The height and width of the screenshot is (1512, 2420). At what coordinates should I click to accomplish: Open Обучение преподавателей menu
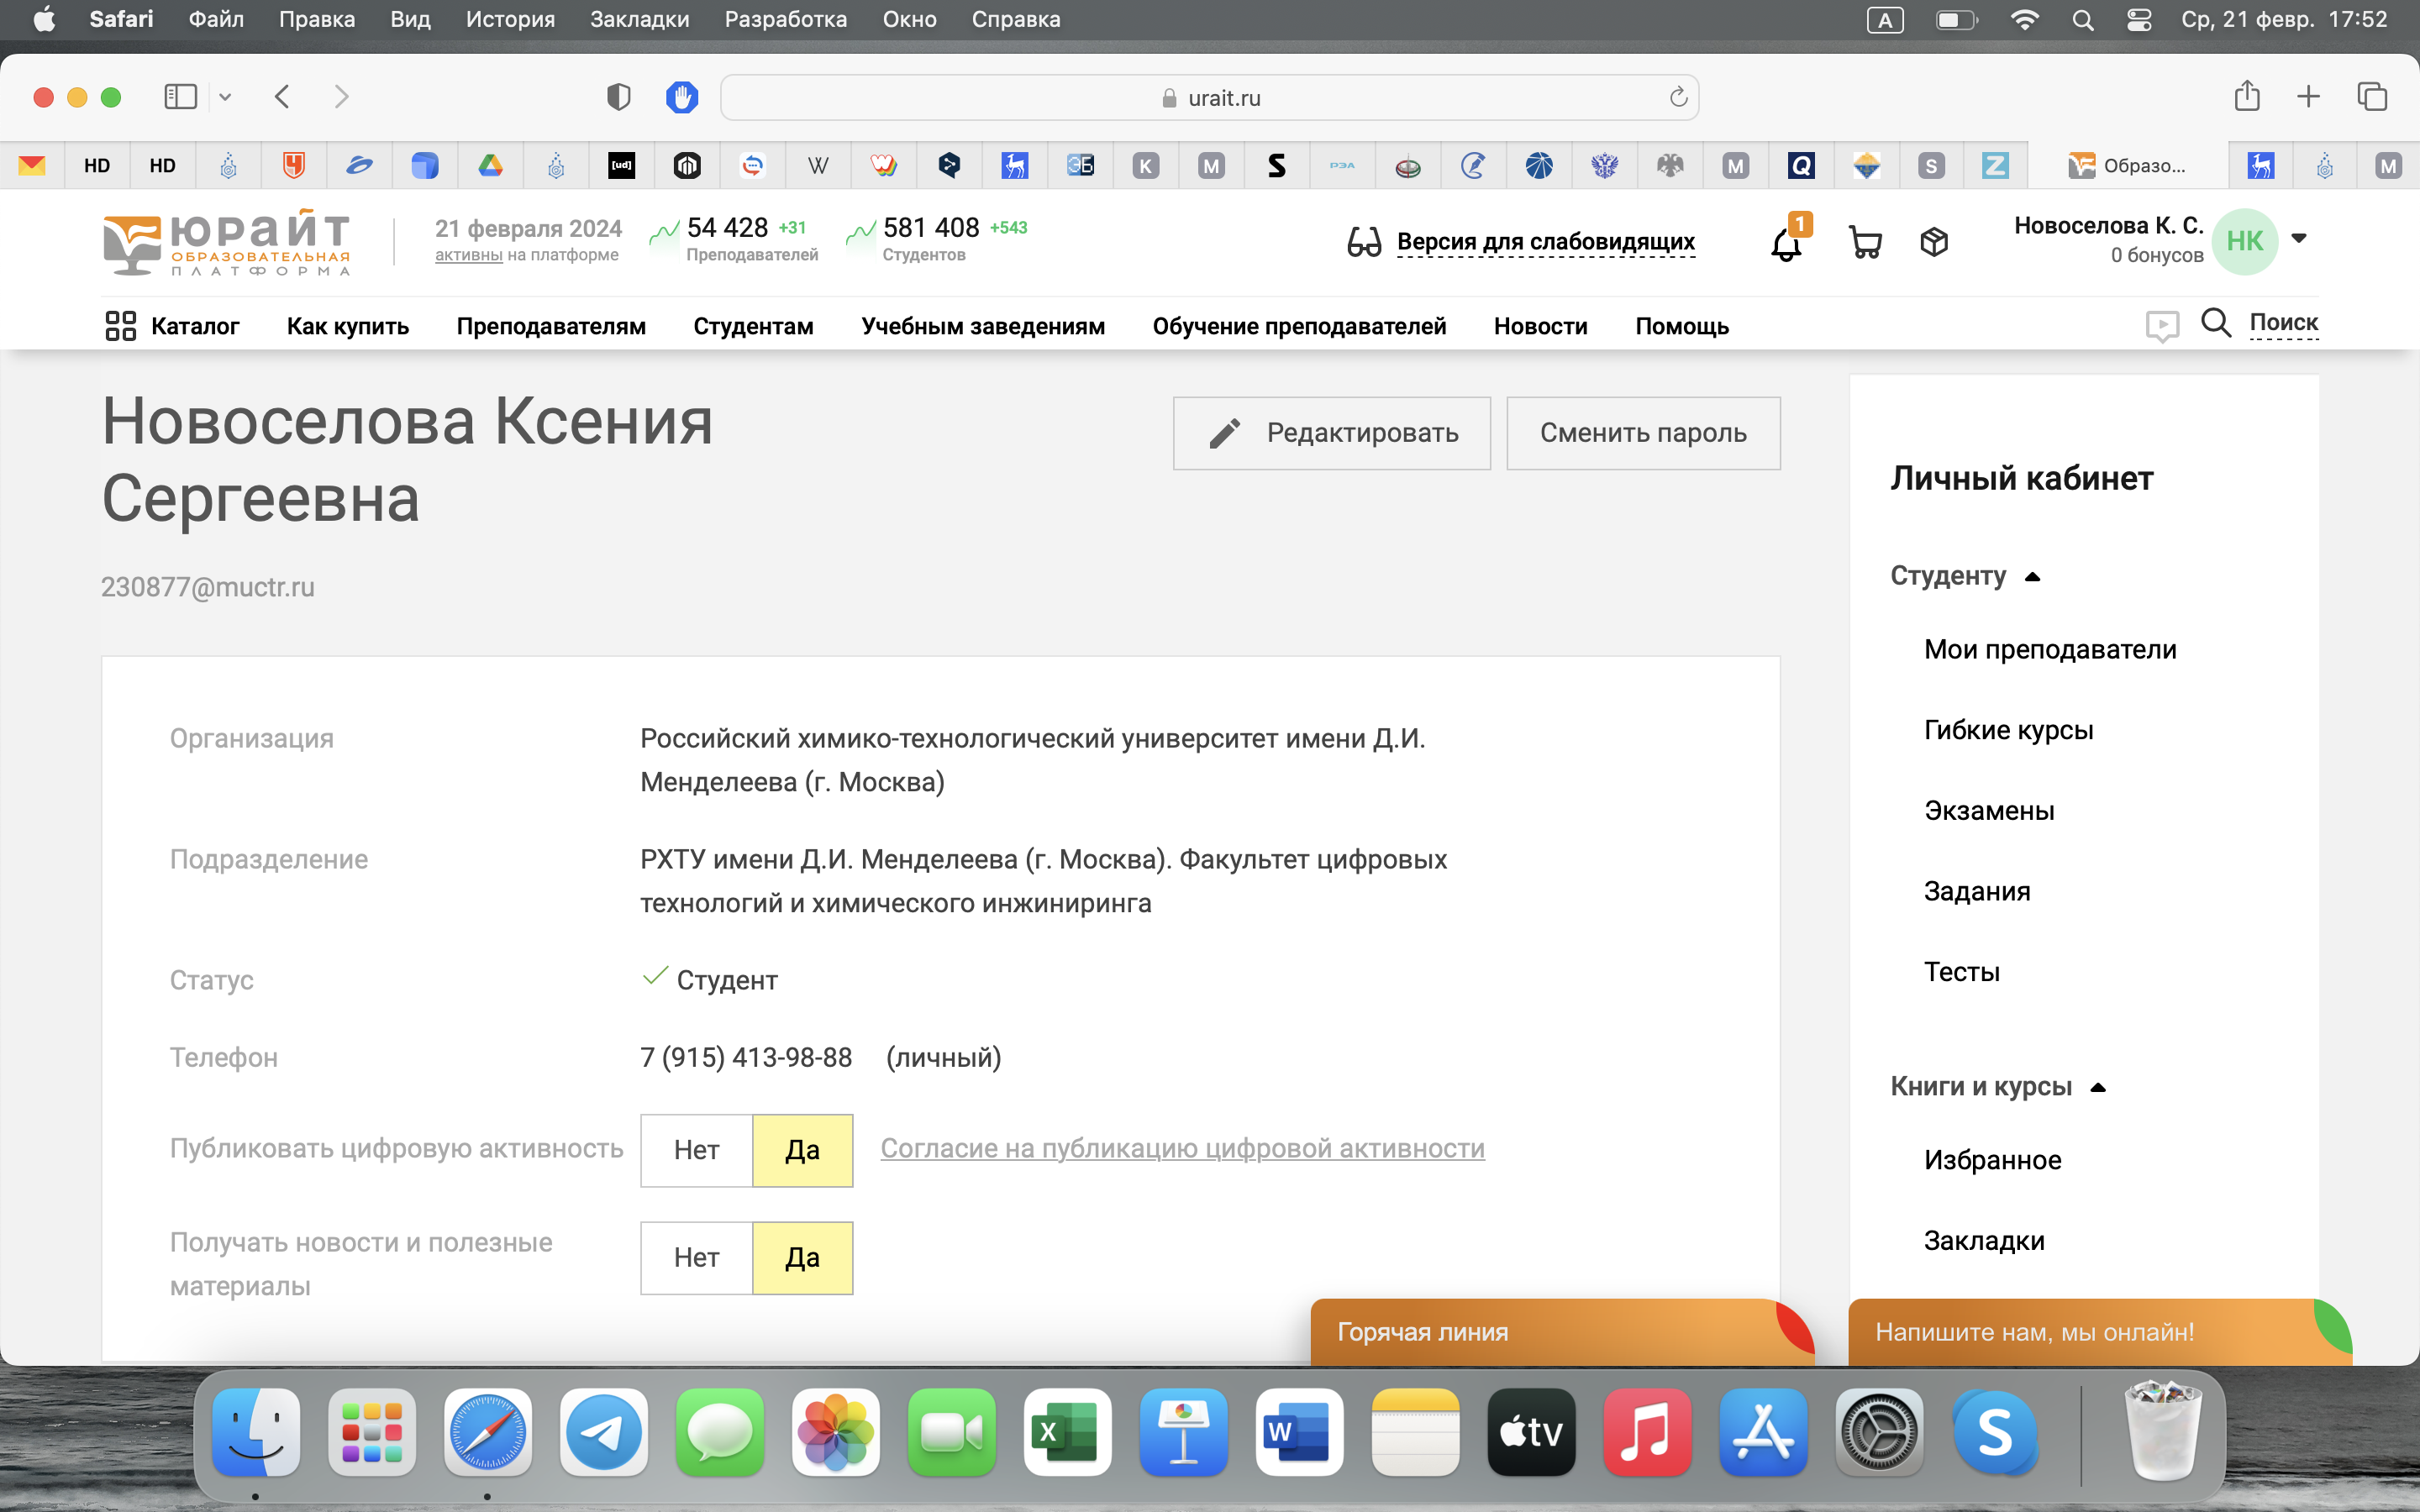pyautogui.click(x=1299, y=326)
